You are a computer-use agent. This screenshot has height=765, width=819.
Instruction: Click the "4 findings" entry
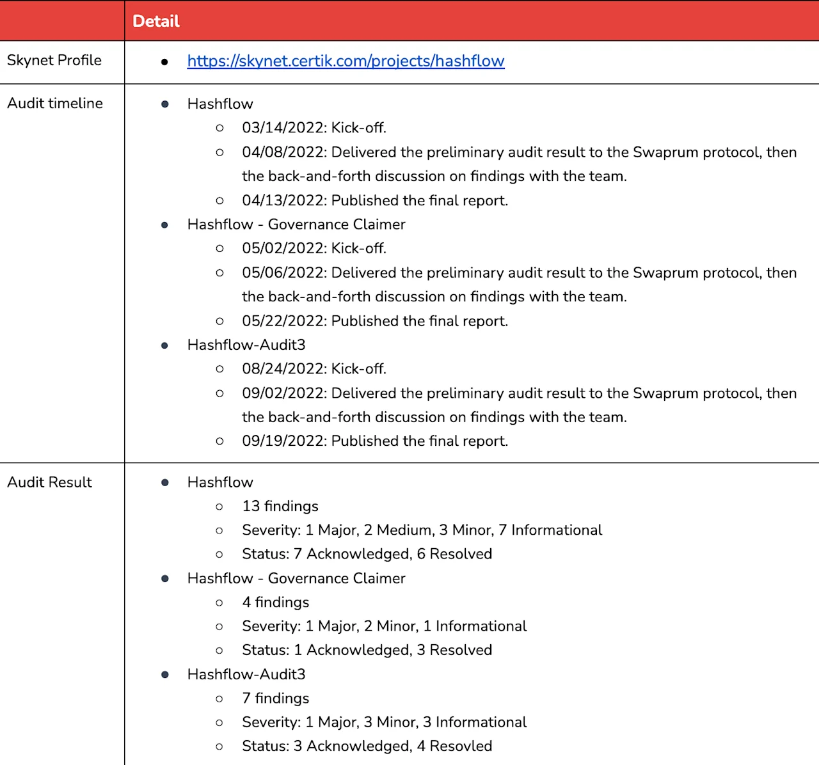click(276, 603)
